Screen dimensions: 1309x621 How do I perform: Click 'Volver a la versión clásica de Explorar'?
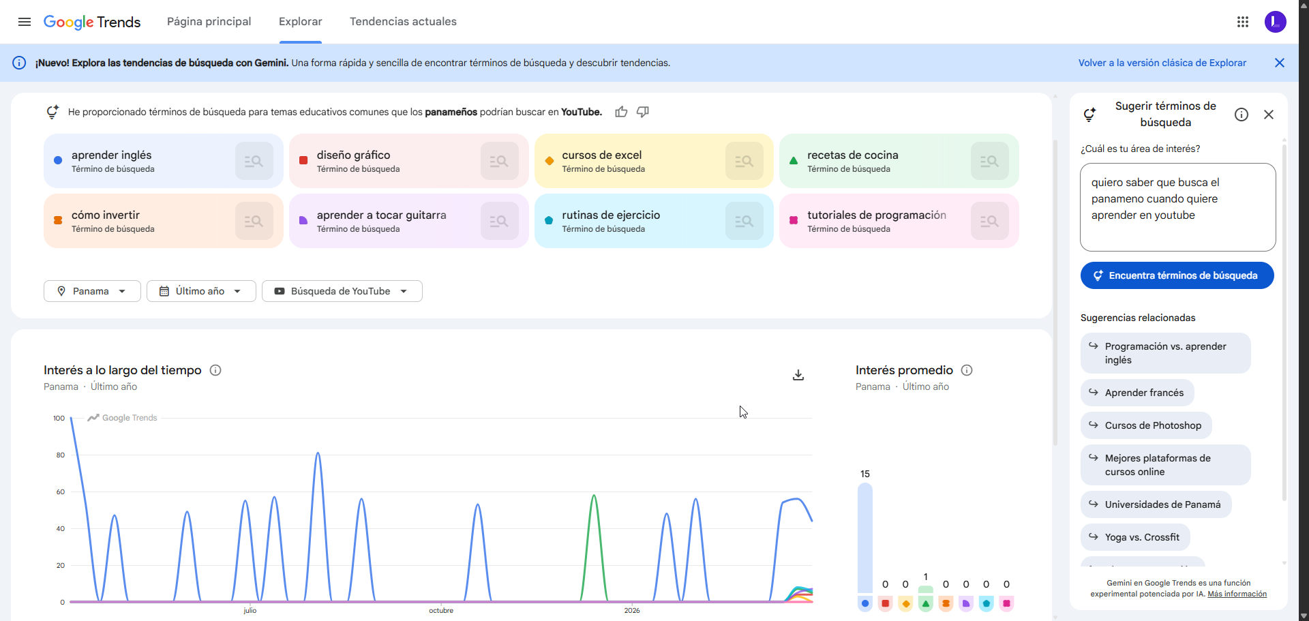tap(1162, 63)
